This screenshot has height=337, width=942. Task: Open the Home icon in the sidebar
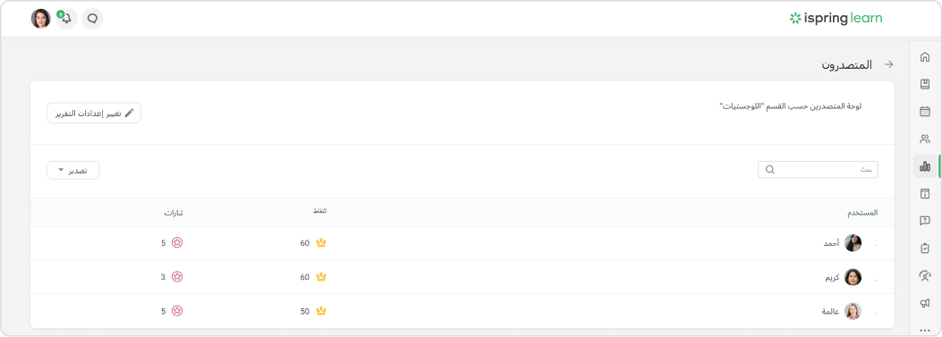coord(925,57)
